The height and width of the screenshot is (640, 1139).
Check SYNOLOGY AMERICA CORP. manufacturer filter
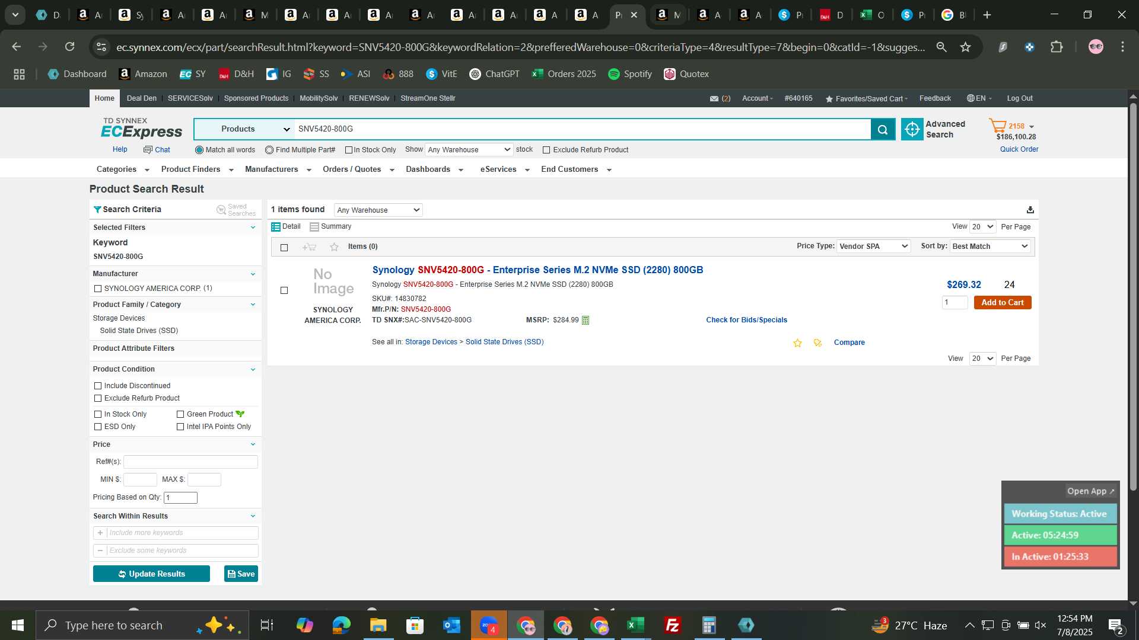[98, 289]
